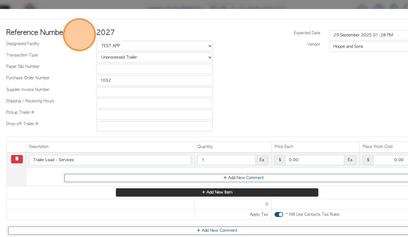Click the Apply Tax label
This screenshot has width=408, height=237.
[259, 215]
